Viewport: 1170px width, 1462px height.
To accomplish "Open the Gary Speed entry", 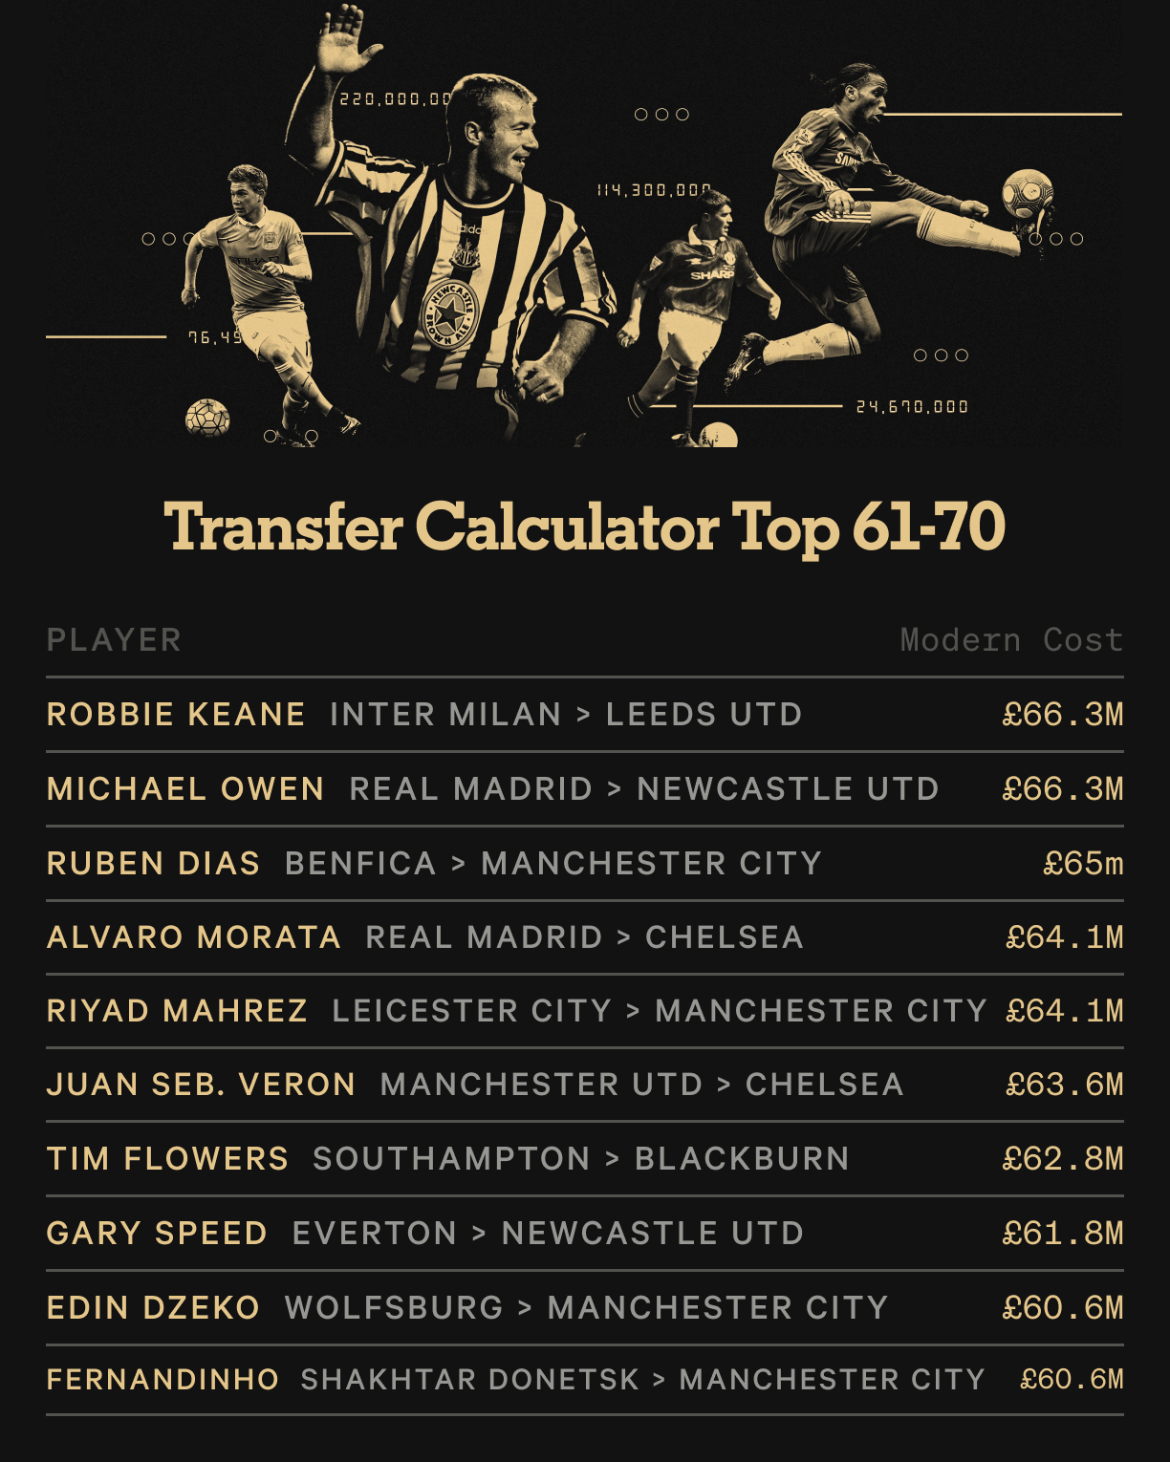I will [x=157, y=1234].
